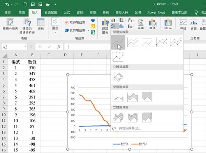Click the Name Box showing A2
Screen dimensions: 206x153
pos(12,47)
